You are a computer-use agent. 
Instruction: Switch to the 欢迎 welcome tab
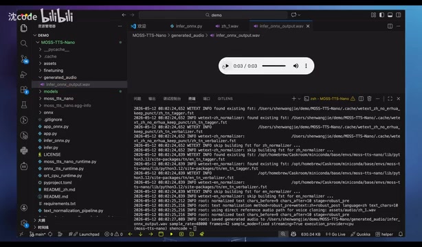pyautogui.click(x=139, y=26)
